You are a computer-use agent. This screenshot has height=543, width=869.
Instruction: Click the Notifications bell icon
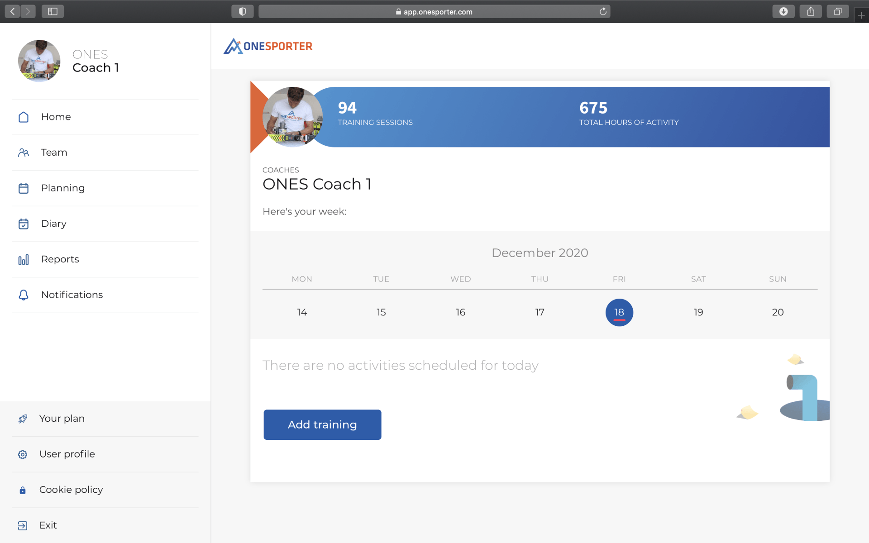24,295
